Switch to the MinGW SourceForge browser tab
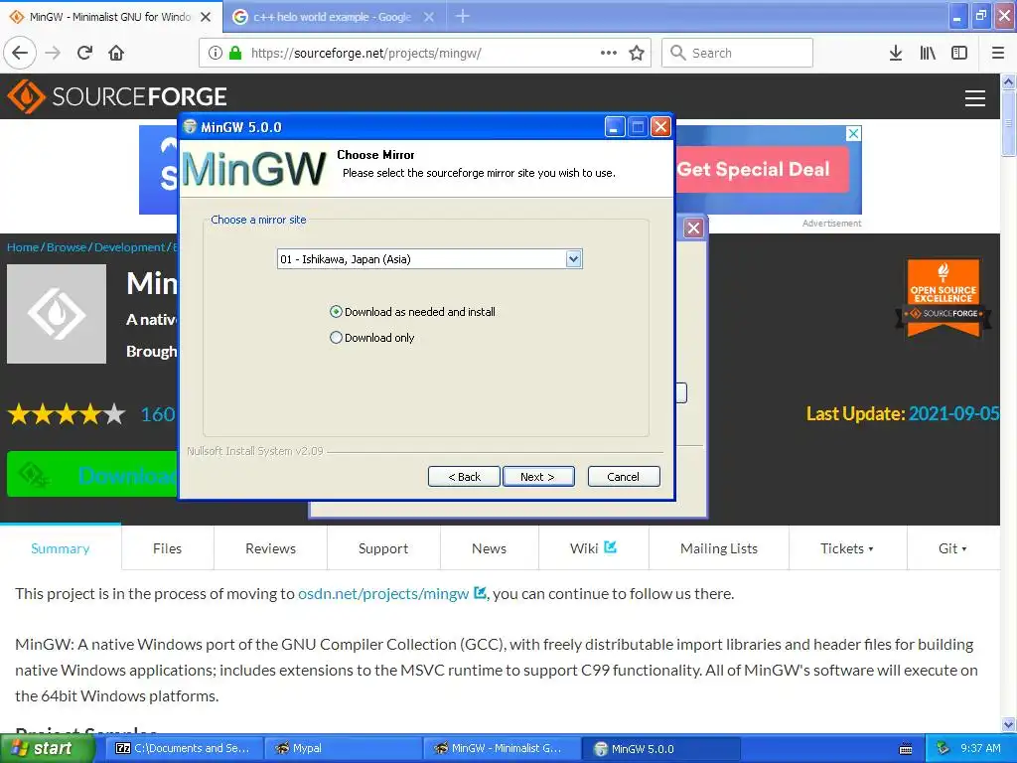The image size is (1017, 763). [110, 17]
